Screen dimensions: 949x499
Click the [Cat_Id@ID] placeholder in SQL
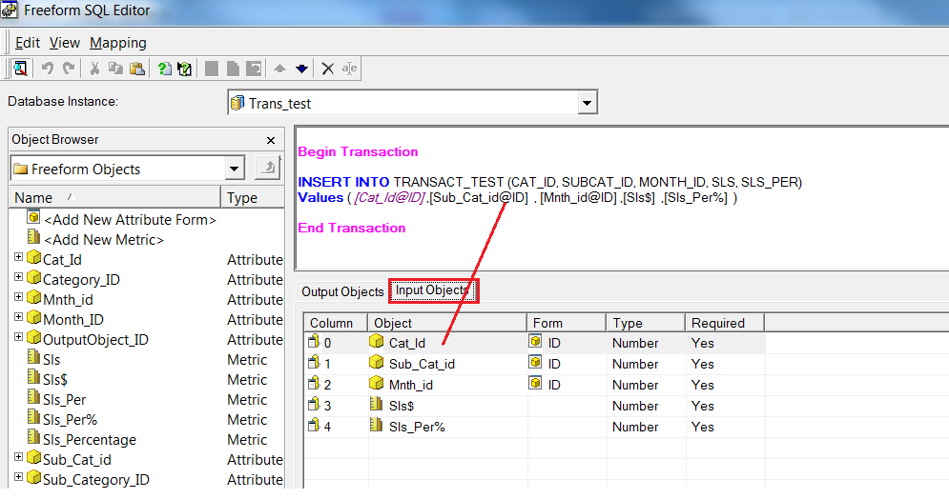tap(390, 197)
